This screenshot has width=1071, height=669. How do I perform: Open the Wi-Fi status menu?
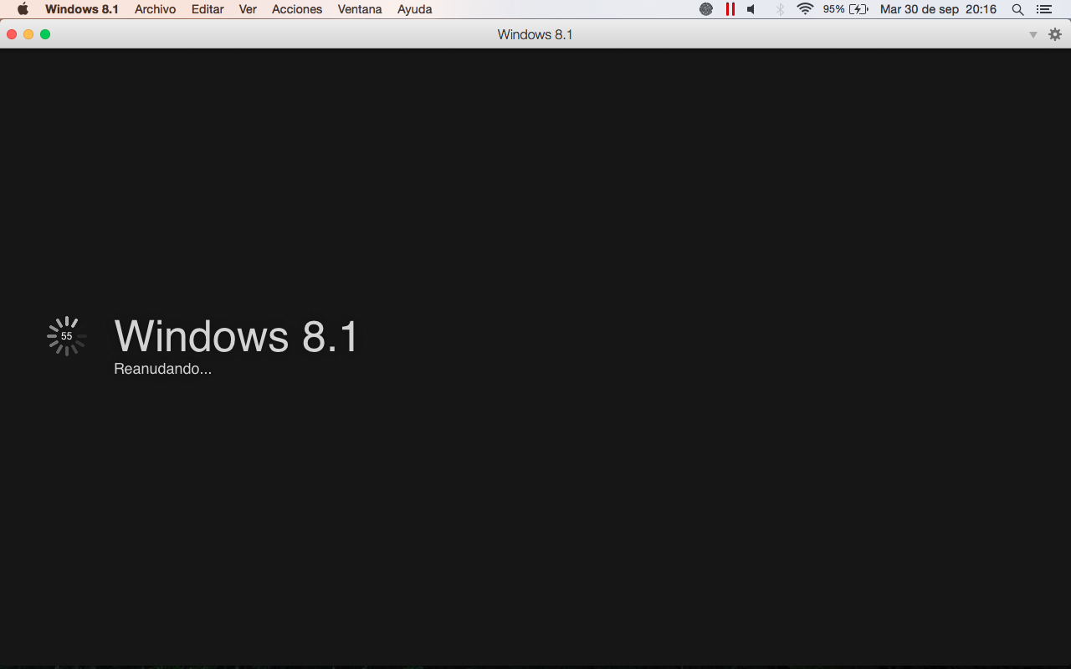click(805, 9)
